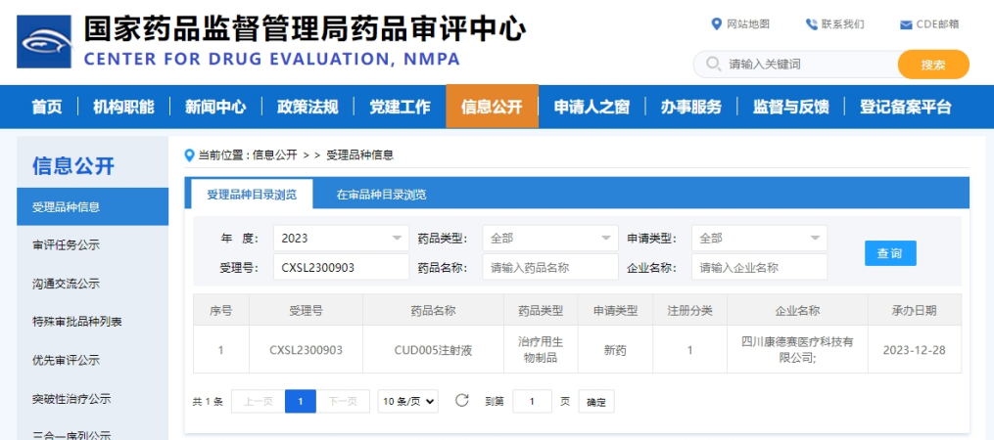Open the year 2023 dropdown
The height and width of the screenshot is (440, 994).
341,238
